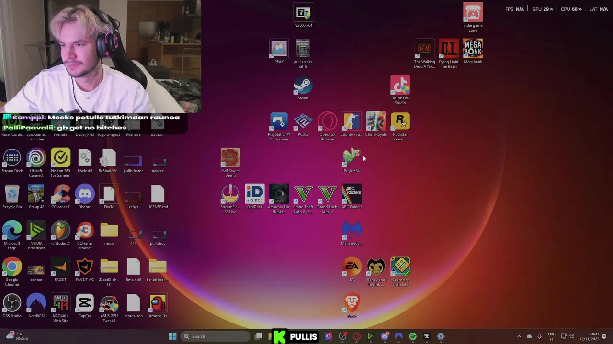Screen dimensions: 613x344
Task: Open Rockstar Games Launcher icon
Action: [400, 127]
